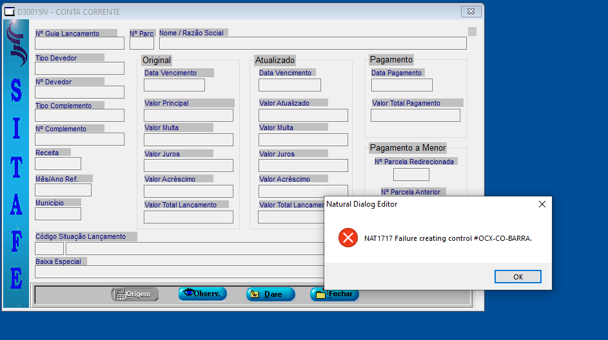608x340 pixels.
Task: Click the window system icon in the title bar
Action: pos(10,12)
